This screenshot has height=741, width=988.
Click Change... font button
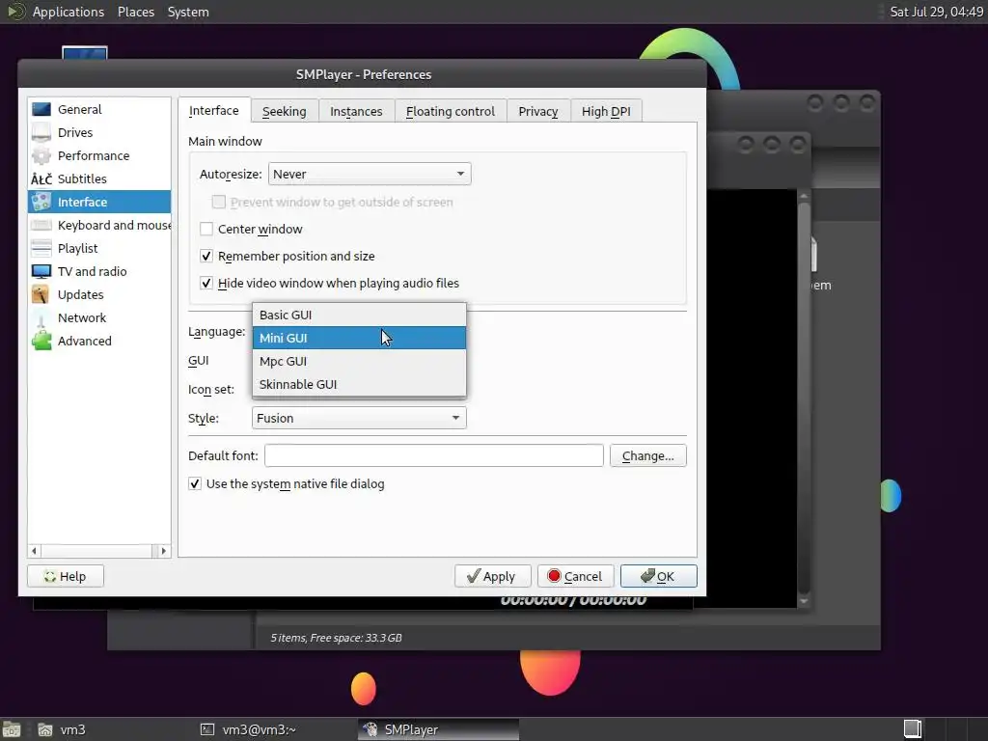(x=647, y=455)
